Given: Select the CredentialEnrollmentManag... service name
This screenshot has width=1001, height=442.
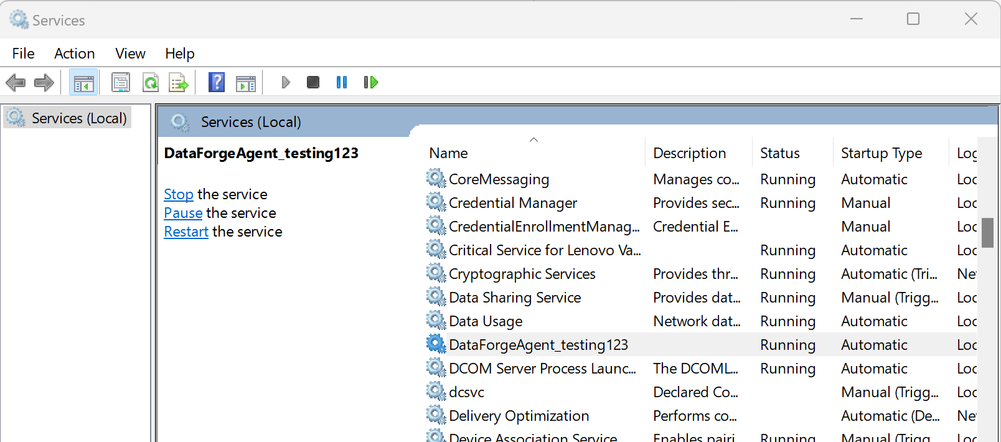Looking at the screenshot, I should [x=544, y=227].
